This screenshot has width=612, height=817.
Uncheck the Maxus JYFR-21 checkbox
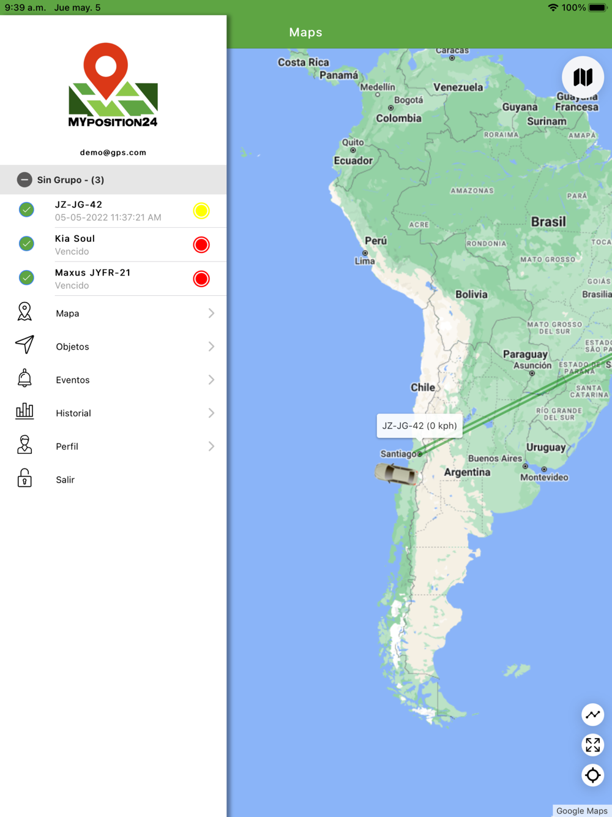[x=26, y=277]
